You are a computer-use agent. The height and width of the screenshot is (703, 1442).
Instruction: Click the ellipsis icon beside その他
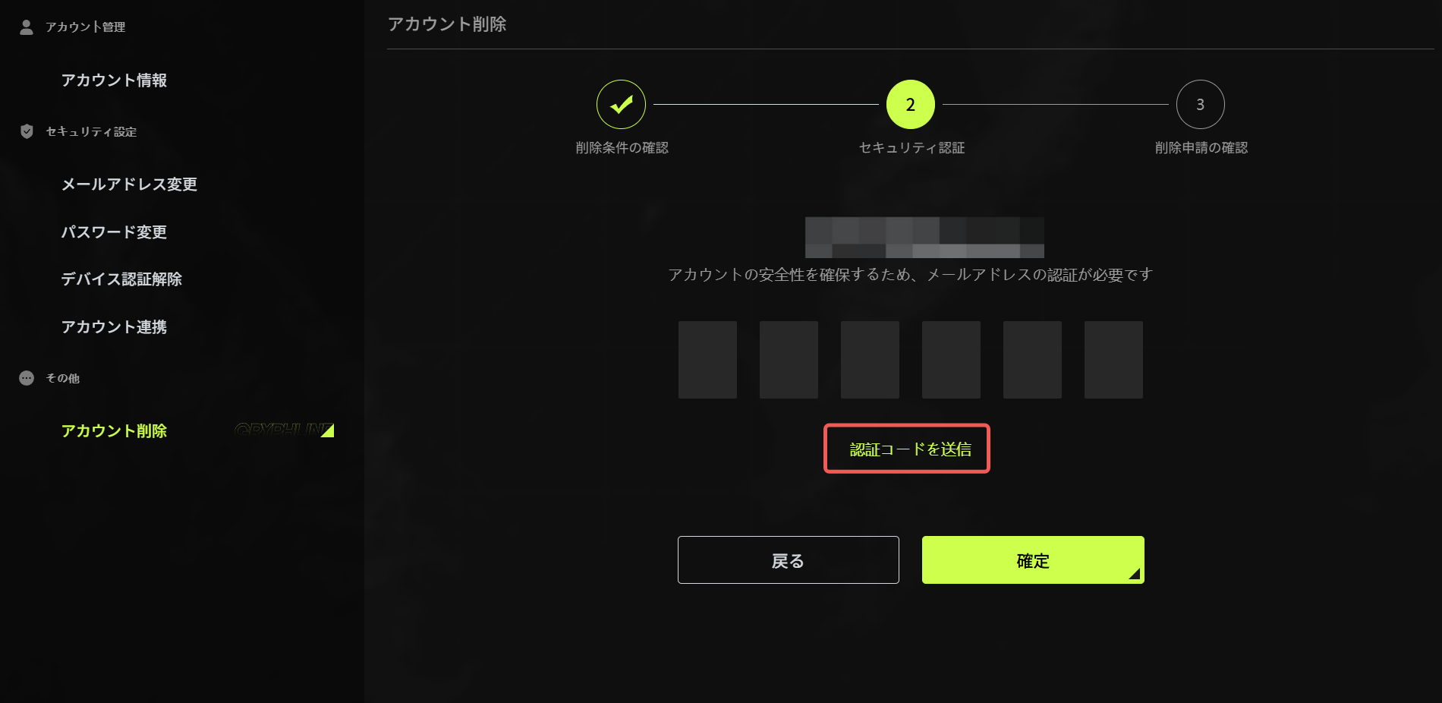(27, 378)
